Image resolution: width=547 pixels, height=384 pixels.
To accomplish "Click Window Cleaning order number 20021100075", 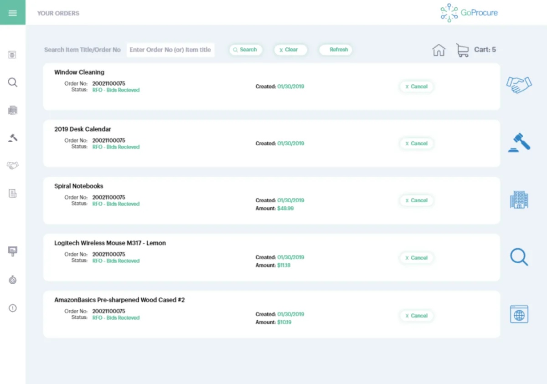I will pyautogui.click(x=108, y=84).
